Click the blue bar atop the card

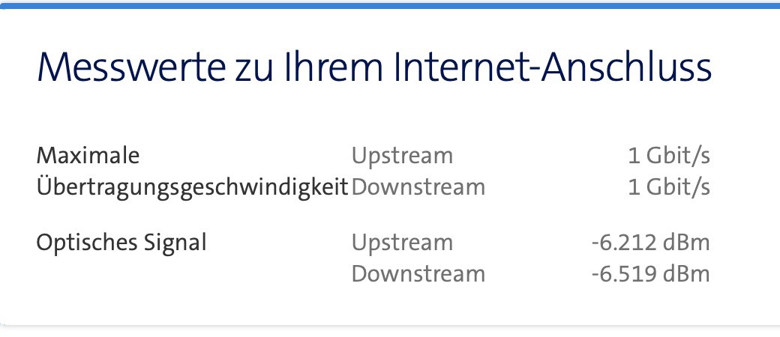[390, 4]
